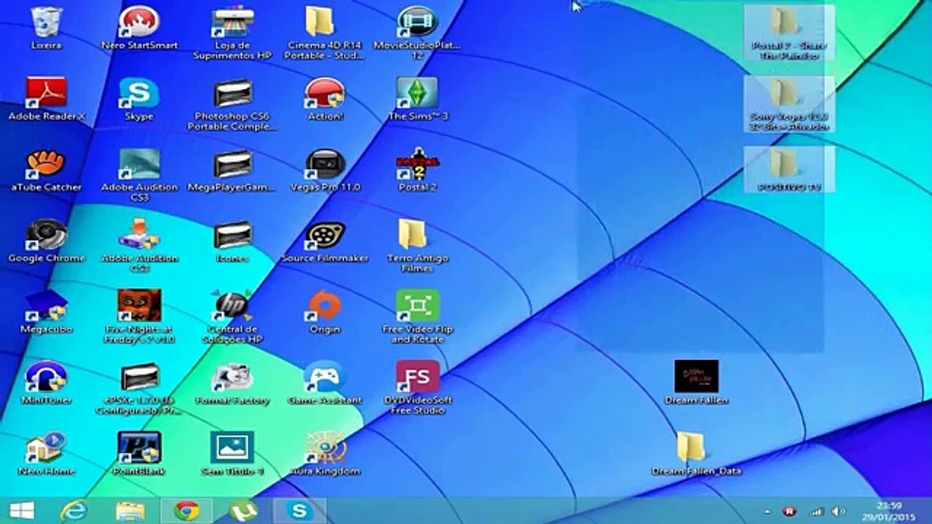
Task: Open the taskbar clock showing 23:59
Action: point(888,510)
